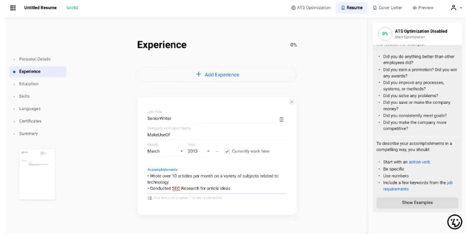The image size is (466, 239).
Task: Select Experience in the sidebar
Action: tap(38, 71)
